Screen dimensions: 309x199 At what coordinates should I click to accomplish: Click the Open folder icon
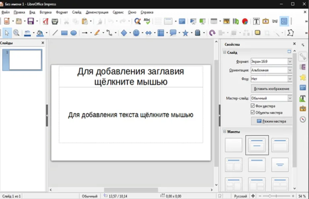(19, 21)
